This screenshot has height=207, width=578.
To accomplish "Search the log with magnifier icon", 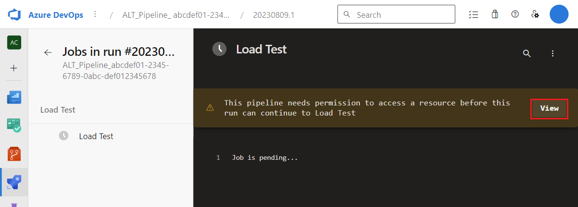I will tap(527, 53).
